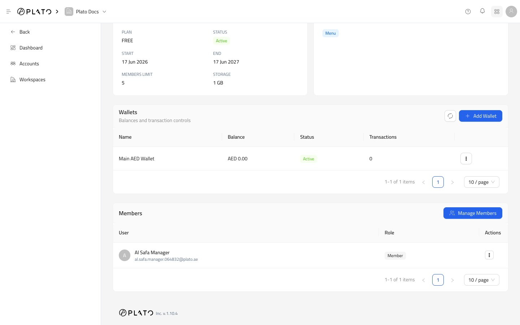The width and height of the screenshot is (520, 325).
Task: Go to previous page in Wallets pagination
Action: 424,182
